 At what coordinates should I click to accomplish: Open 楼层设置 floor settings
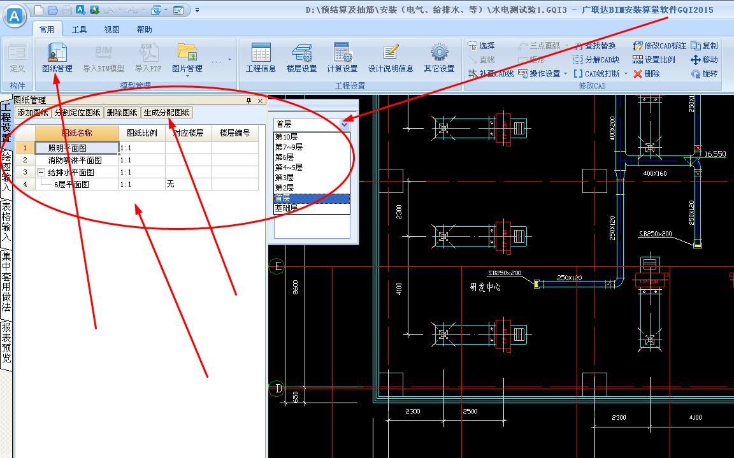pos(301,58)
